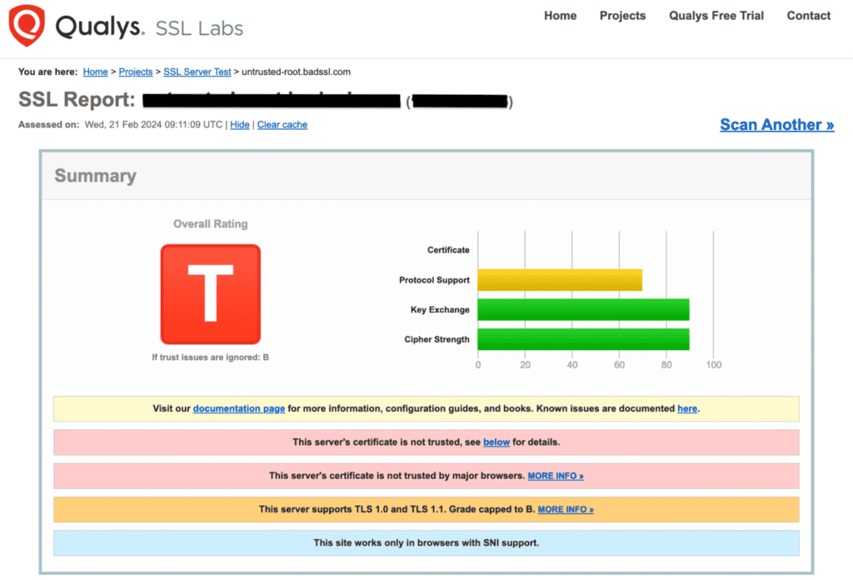Screen dimensions: 853x580
Task: Click the green Key Exchange bar
Action: (583, 310)
